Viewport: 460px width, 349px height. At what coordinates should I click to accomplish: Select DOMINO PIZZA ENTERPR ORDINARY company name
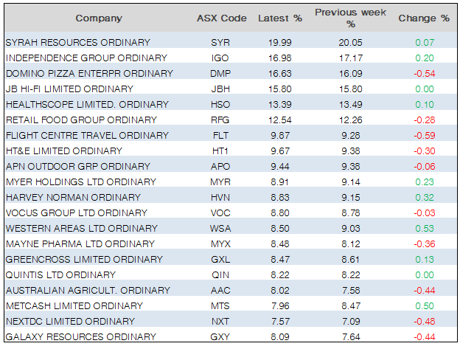89,73
